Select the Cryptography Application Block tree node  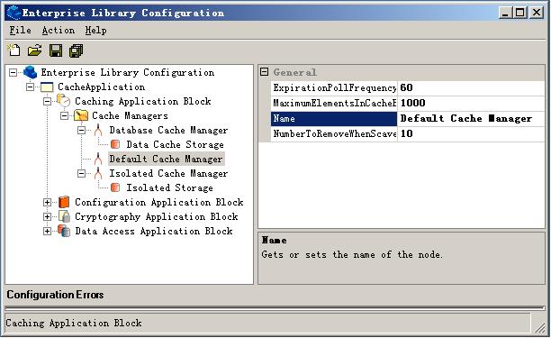(x=157, y=216)
